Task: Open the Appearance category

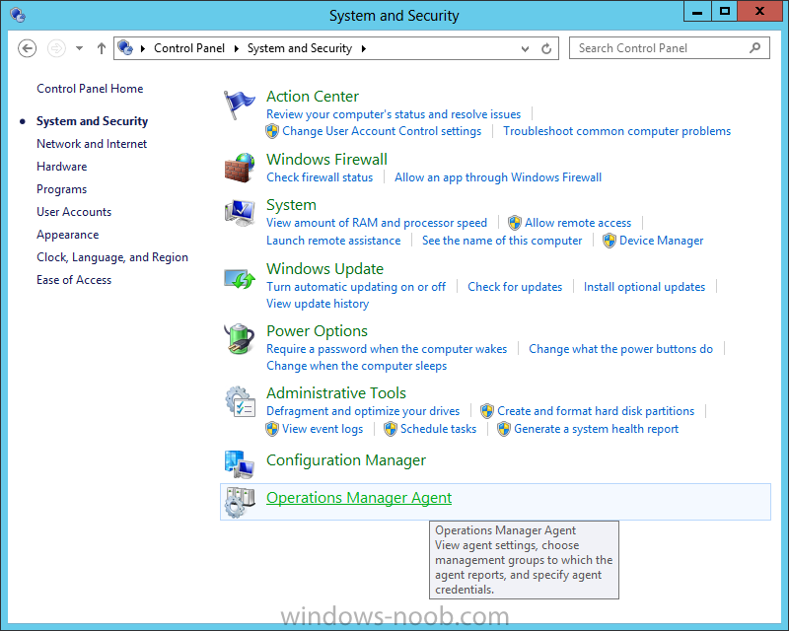Action: pos(67,235)
